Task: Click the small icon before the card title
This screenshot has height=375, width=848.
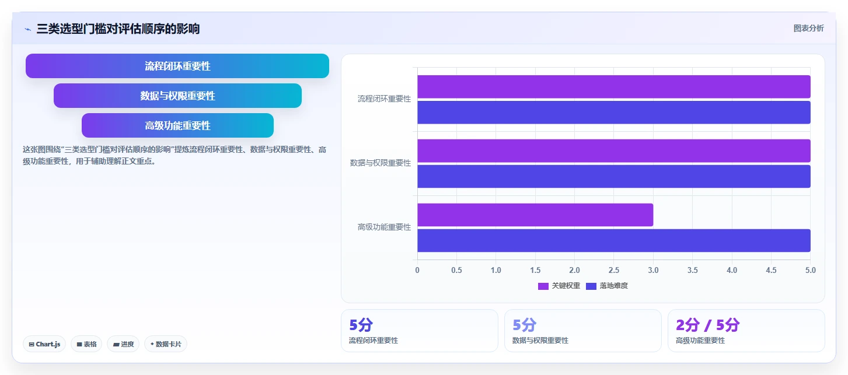Action: point(27,29)
